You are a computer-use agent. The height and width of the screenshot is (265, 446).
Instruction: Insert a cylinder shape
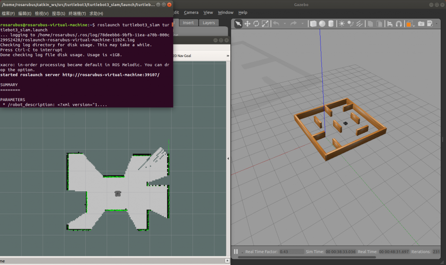(331, 24)
